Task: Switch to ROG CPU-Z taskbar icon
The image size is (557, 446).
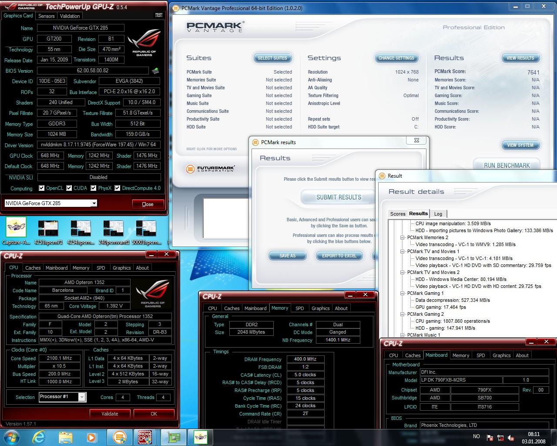Action: point(145,437)
